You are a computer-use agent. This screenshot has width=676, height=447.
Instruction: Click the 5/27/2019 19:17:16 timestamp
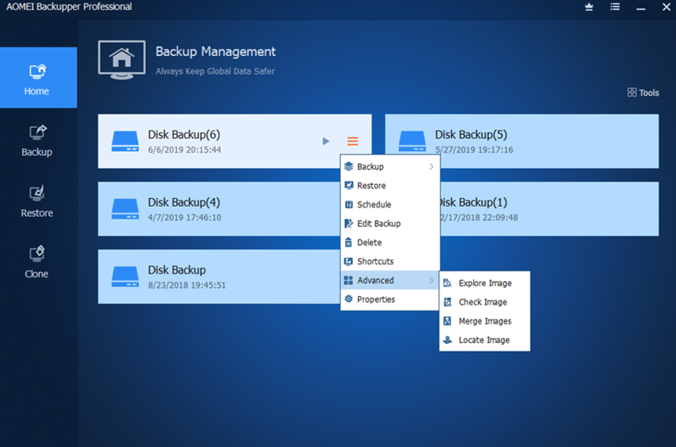[474, 150]
